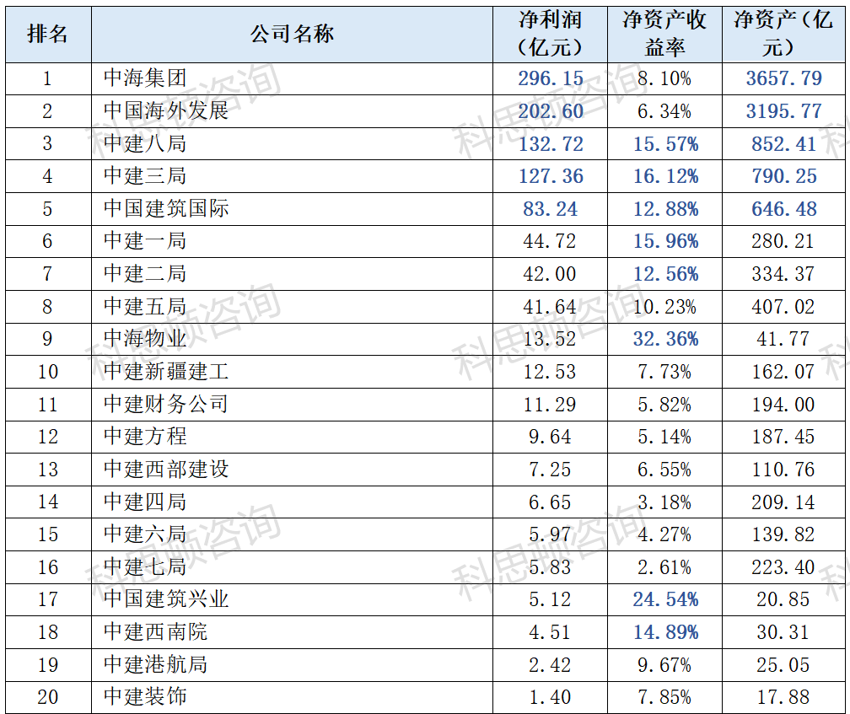Click net profit value 127.36
The image size is (850, 714).
click(550, 176)
